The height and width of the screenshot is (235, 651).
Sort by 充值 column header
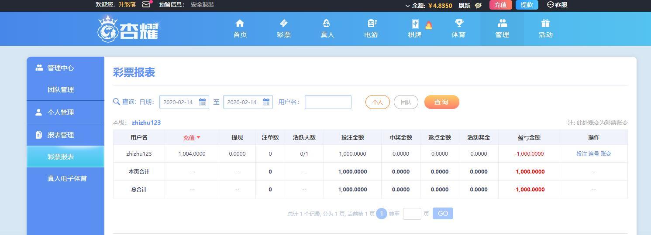(192, 137)
